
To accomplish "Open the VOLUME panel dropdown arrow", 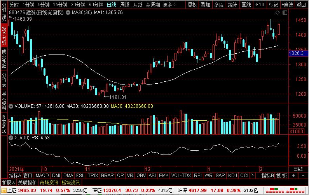I will point(11,106).
